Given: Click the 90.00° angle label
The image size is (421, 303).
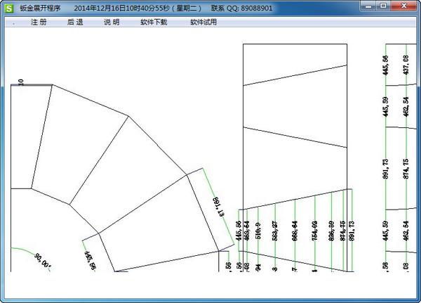Looking at the screenshot, I should pos(44,262).
